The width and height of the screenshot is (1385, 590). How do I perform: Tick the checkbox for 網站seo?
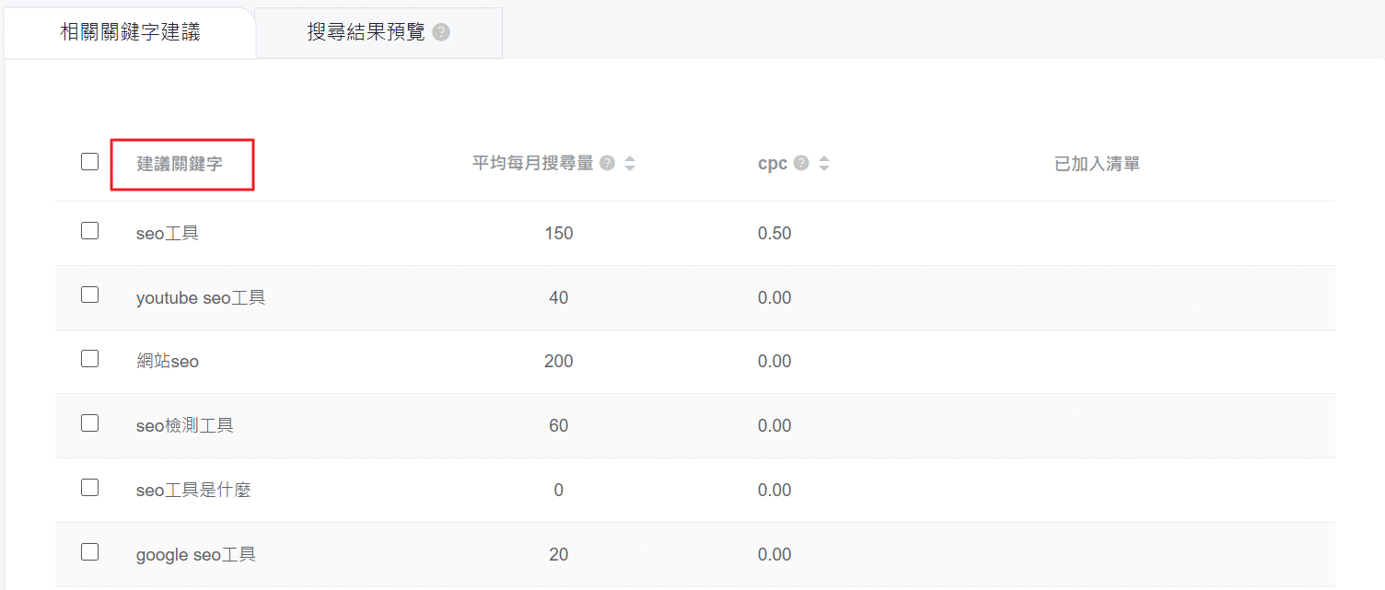tap(89, 359)
